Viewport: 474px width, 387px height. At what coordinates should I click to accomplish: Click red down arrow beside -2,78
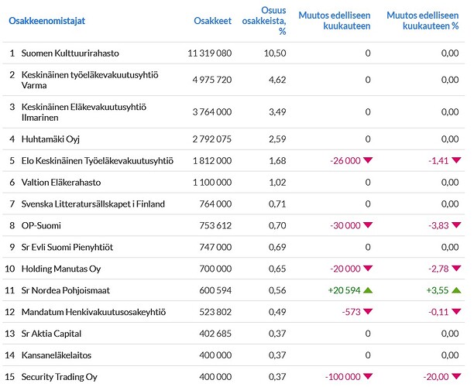(x=456, y=268)
